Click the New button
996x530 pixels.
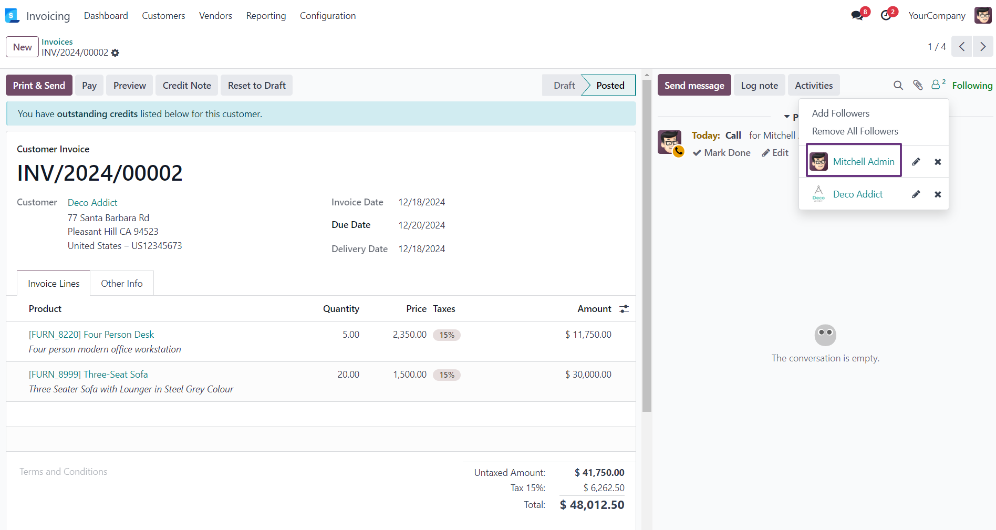pyautogui.click(x=22, y=47)
